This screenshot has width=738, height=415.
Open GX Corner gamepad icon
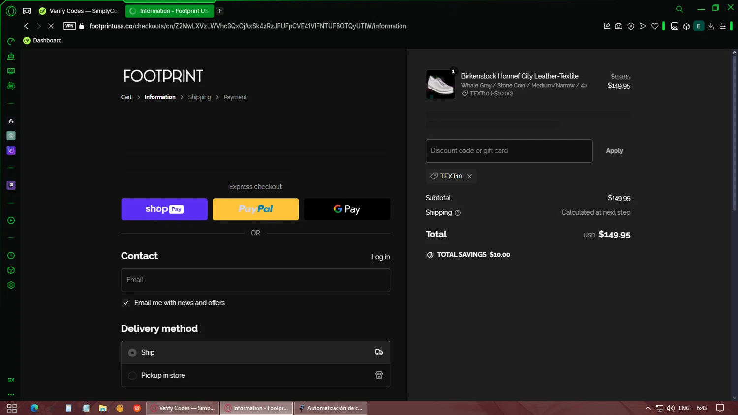coord(27,11)
